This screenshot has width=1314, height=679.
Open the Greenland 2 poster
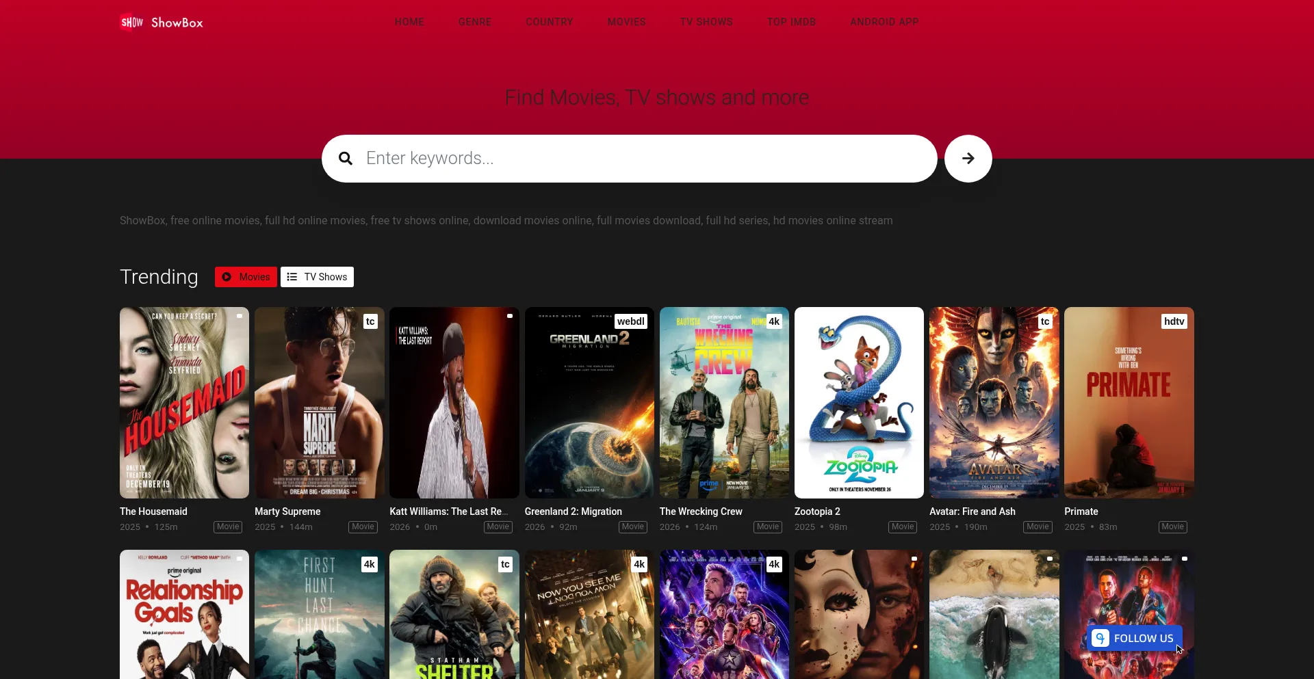589,403
